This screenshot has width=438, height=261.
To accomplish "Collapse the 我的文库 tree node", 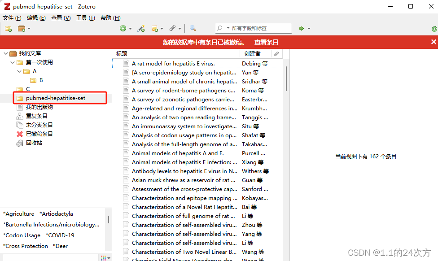I will pyautogui.click(x=5, y=53).
